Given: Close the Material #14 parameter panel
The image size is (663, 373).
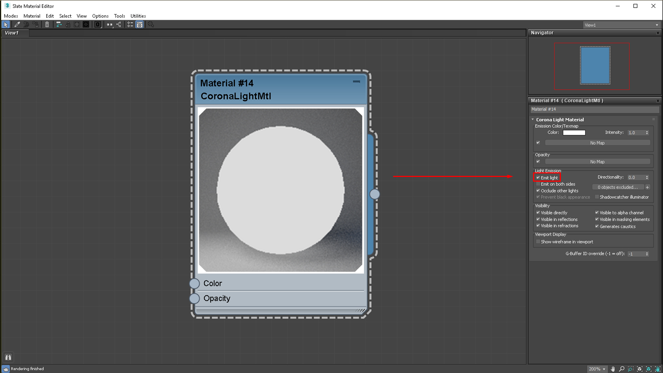Looking at the screenshot, I should [x=658, y=101].
